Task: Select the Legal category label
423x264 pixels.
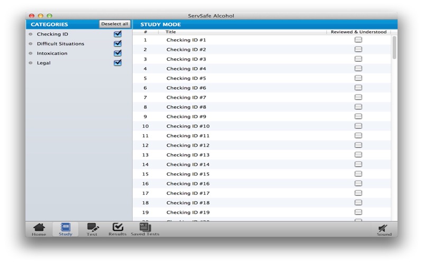Action: [x=44, y=63]
